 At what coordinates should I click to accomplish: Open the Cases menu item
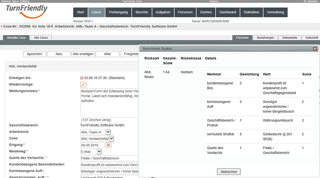[96, 12]
